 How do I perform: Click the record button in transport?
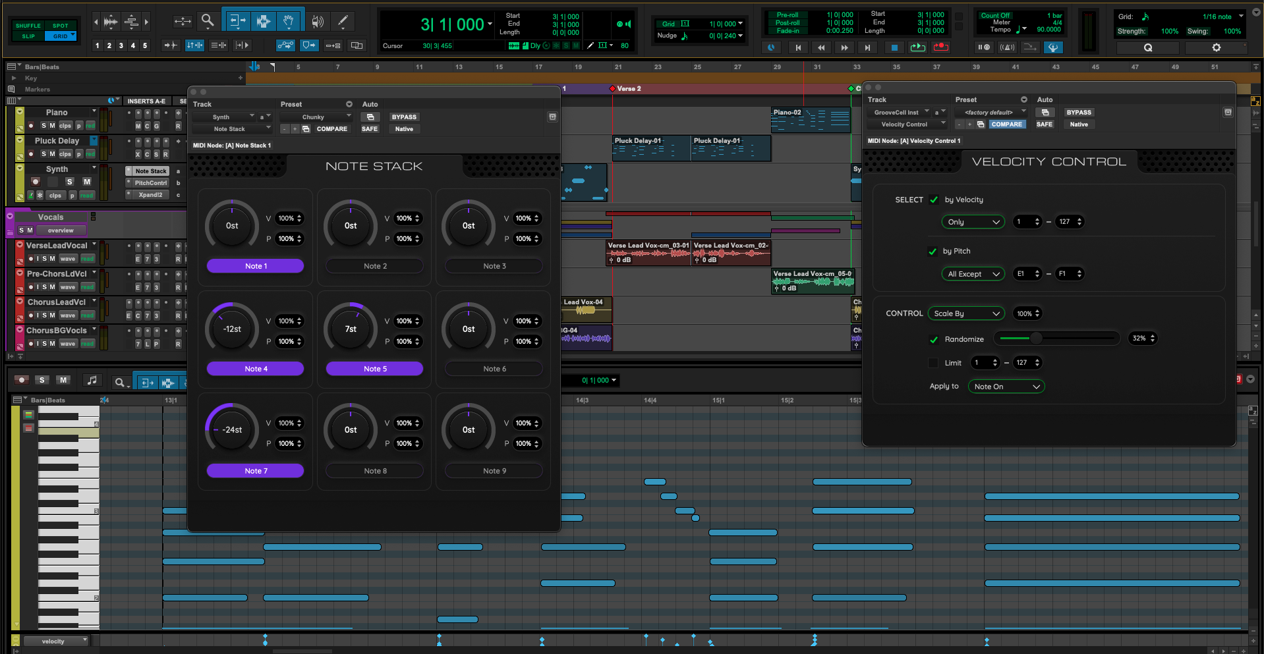[x=941, y=47]
